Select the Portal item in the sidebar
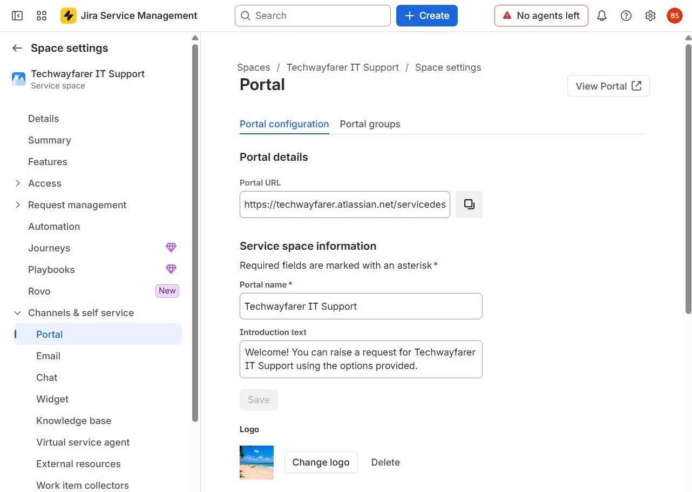Viewport: 692px width, 492px height. (x=98, y=334)
